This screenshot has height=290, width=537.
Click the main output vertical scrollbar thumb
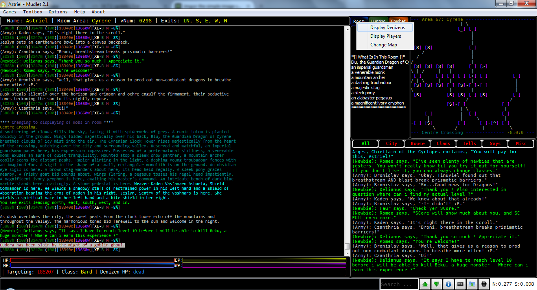347,246
